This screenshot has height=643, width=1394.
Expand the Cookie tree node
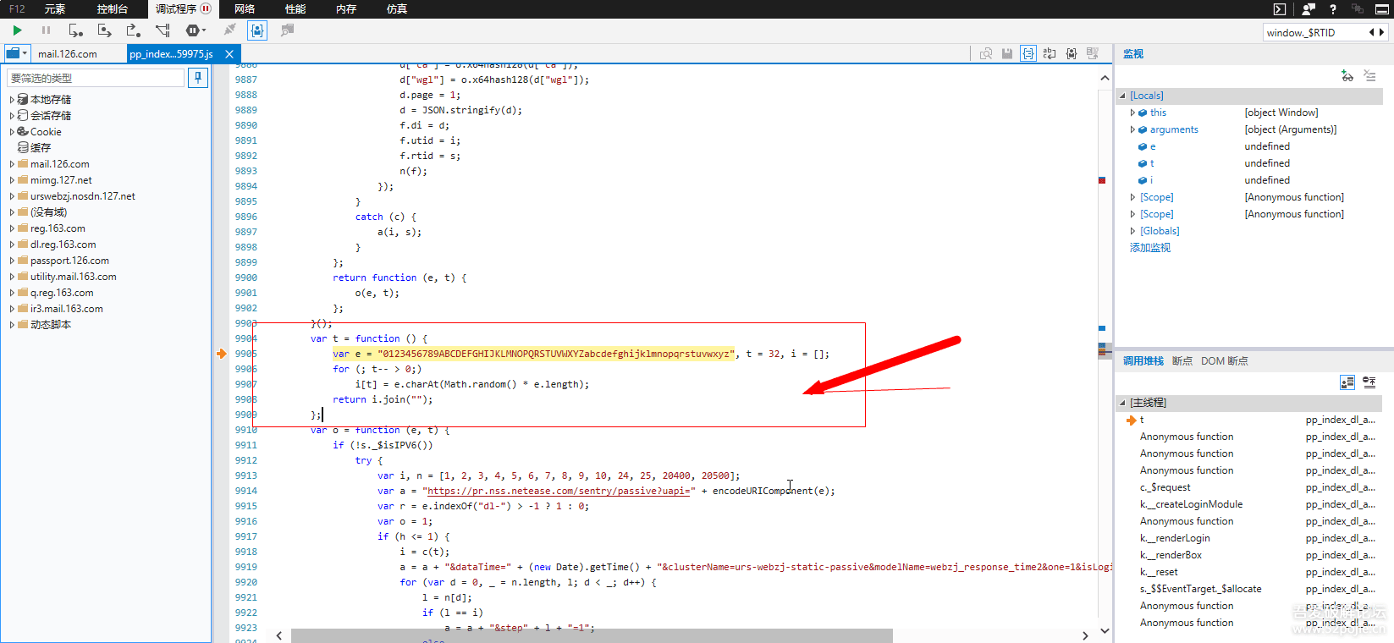tap(12, 132)
